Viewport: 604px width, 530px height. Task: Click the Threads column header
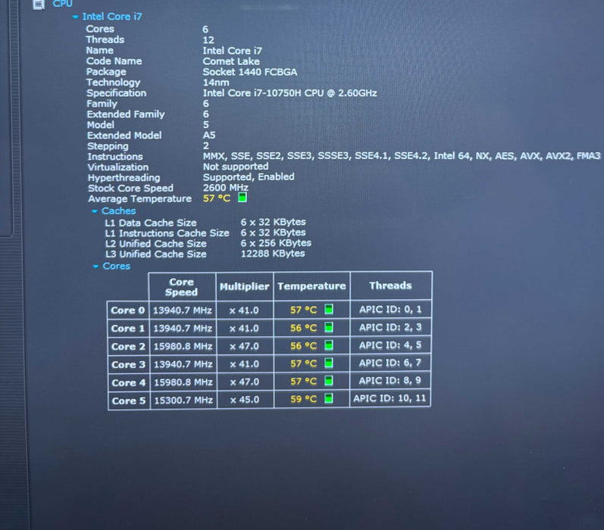[390, 285]
